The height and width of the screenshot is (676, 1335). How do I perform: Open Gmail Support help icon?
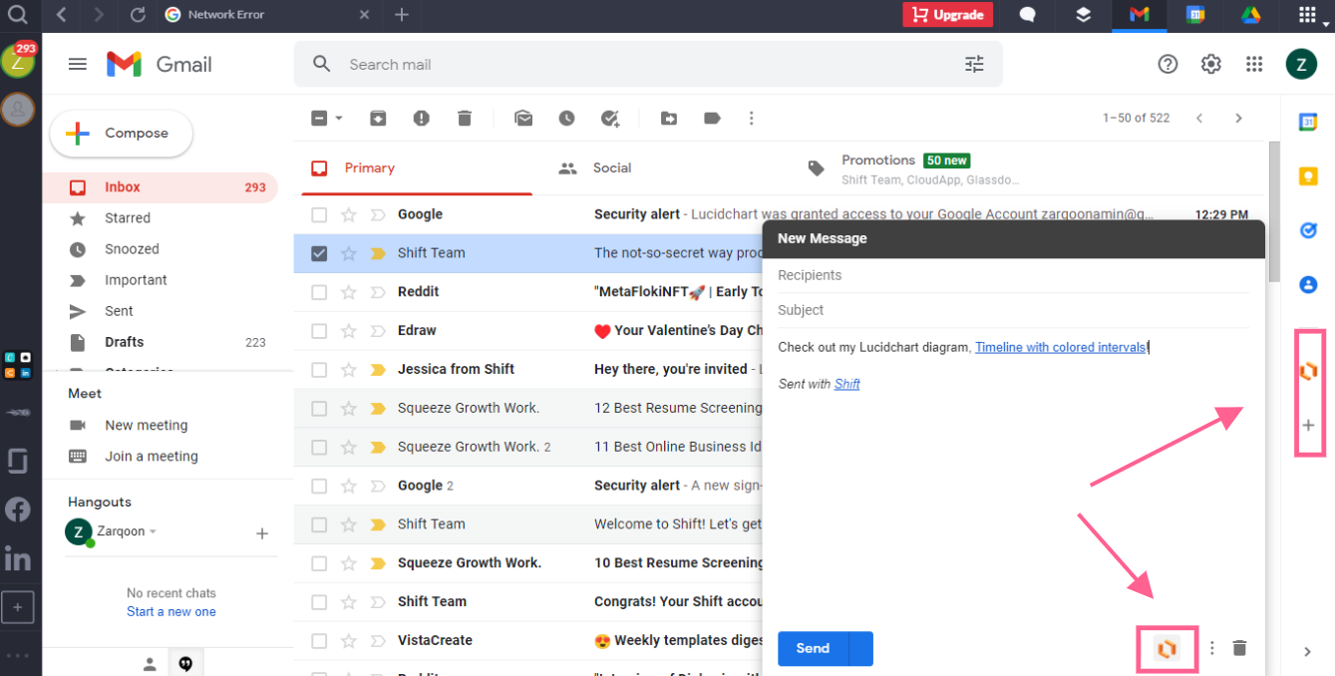click(1168, 64)
